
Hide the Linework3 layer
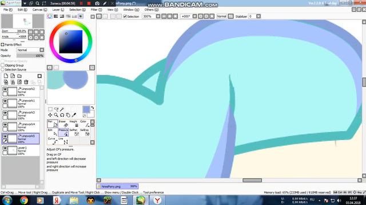coord(5,113)
